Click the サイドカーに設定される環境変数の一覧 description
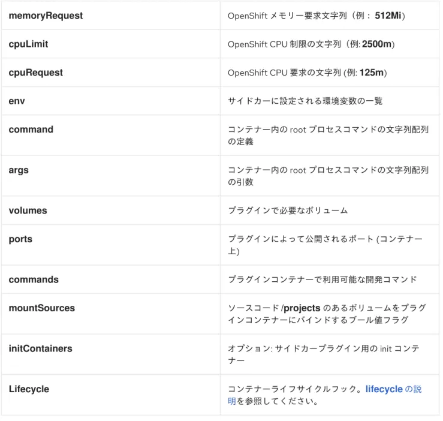Screen dimensions: 443x421 (x=305, y=101)
